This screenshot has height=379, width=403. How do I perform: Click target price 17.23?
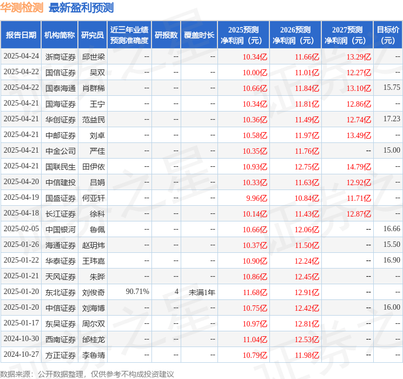pyautogui.click(x=392, y=119)
